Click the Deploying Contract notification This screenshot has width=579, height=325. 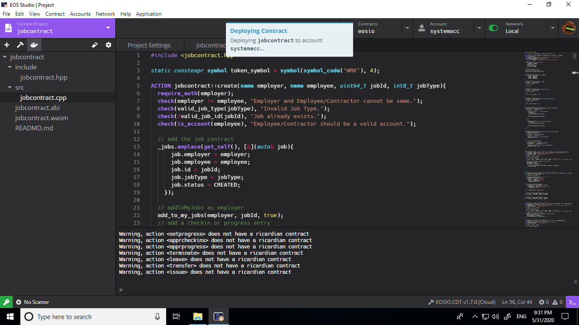pos(289,40)
